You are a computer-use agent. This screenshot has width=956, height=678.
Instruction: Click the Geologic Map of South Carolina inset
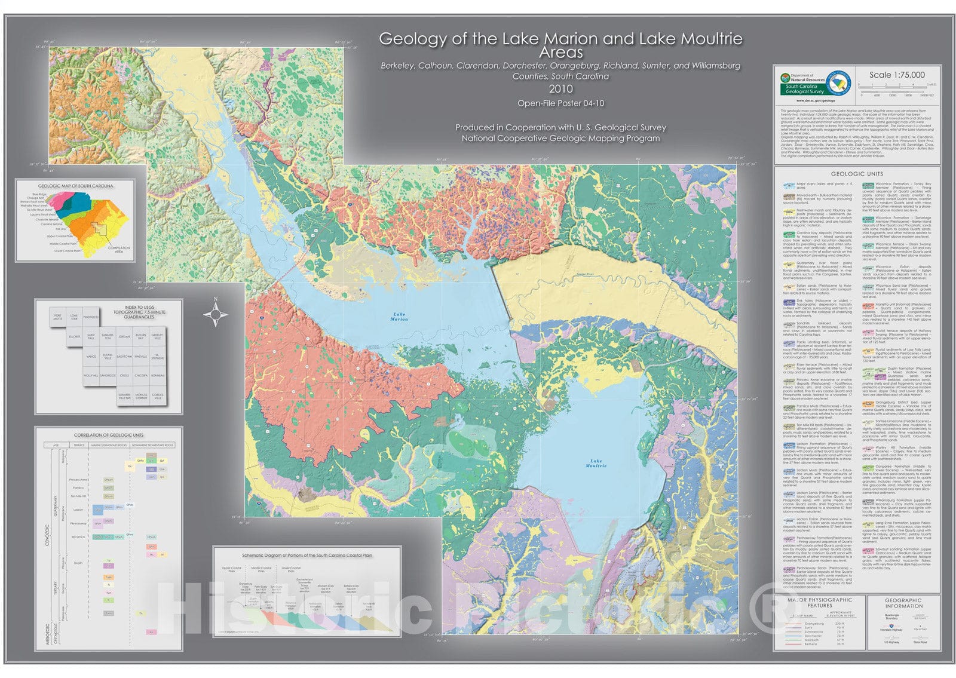tap(75, 220)
